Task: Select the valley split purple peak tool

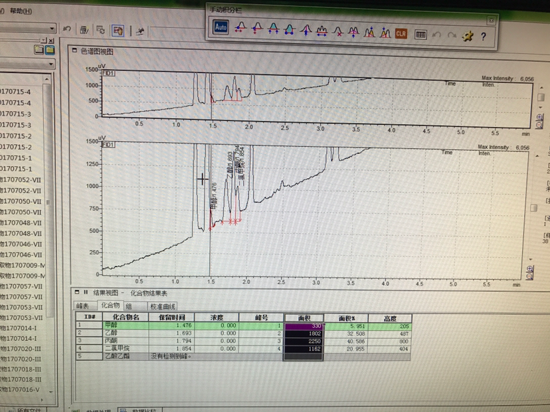Action: (353, 32)
